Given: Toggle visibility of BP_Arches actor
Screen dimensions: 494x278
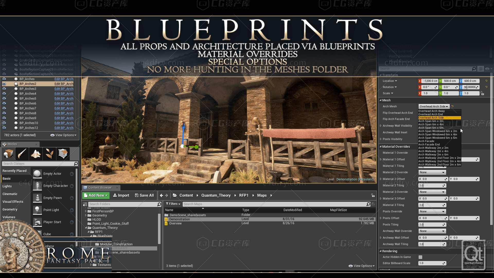Looking at the screenshot, I should tap(4, 79).
